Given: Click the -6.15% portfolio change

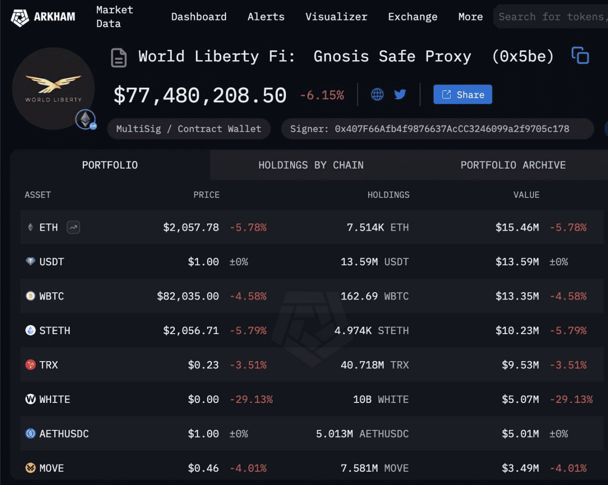Looking at the screenshot, I should (x=322, y=95).
